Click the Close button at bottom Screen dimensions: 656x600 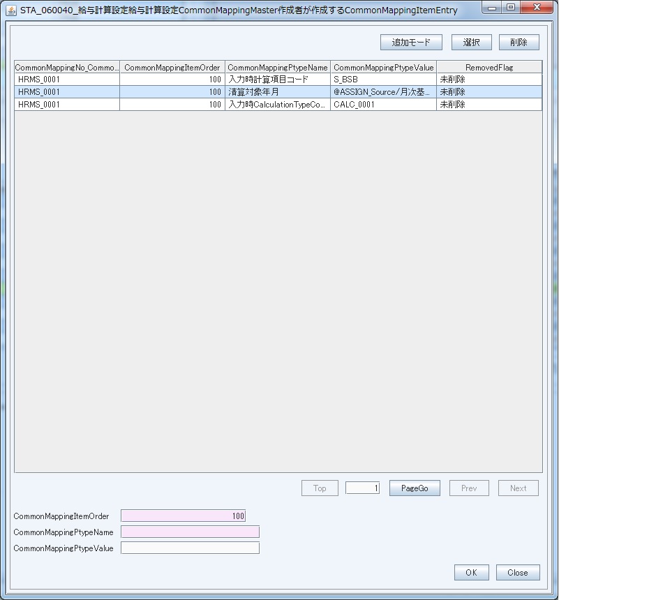click(518, 572)
